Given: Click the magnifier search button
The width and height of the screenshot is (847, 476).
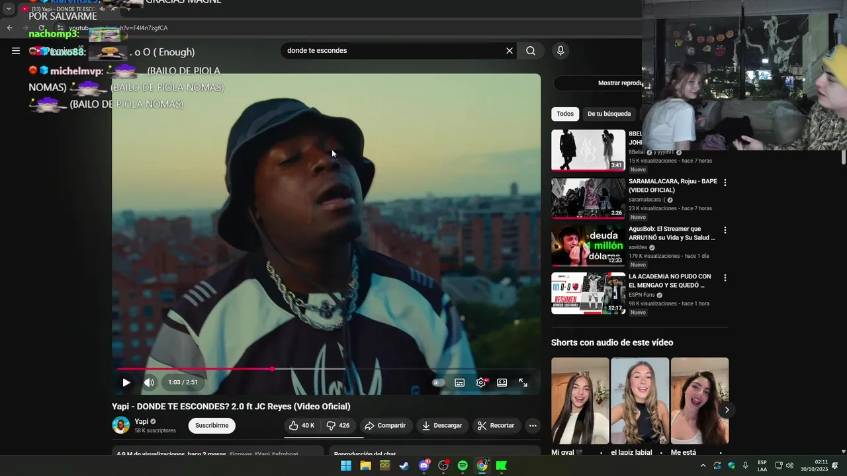Looking at the screenshot, I should tap(531, 51).
